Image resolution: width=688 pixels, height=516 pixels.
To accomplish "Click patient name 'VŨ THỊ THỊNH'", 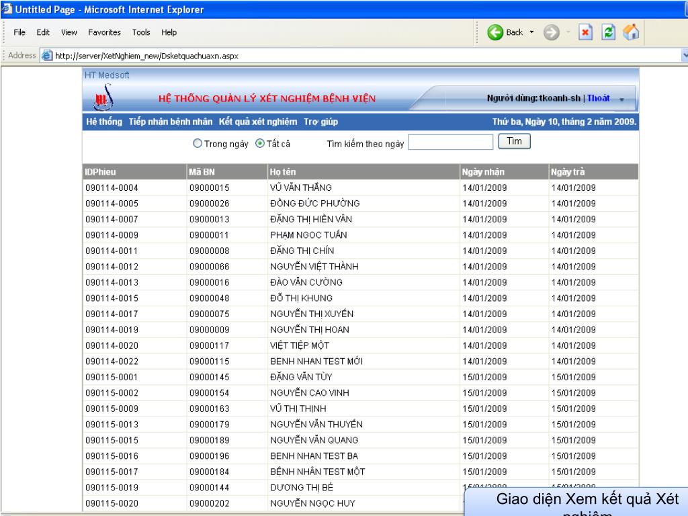I will coord(298,408).
